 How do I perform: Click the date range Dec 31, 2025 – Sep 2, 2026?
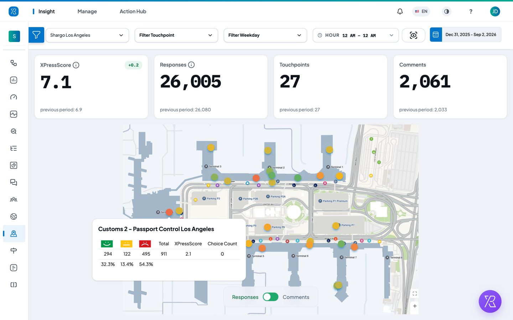[x=471, y=34]
